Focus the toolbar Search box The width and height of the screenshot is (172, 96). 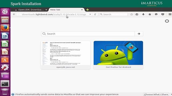coord(114,14)
